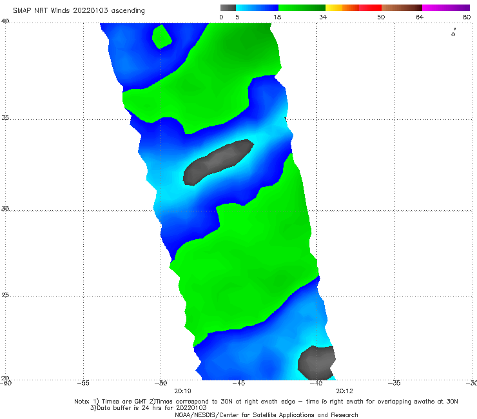Click the magenta 64-80 knot color bar segment
Screen dimensions: 477x419
[446, 8]
